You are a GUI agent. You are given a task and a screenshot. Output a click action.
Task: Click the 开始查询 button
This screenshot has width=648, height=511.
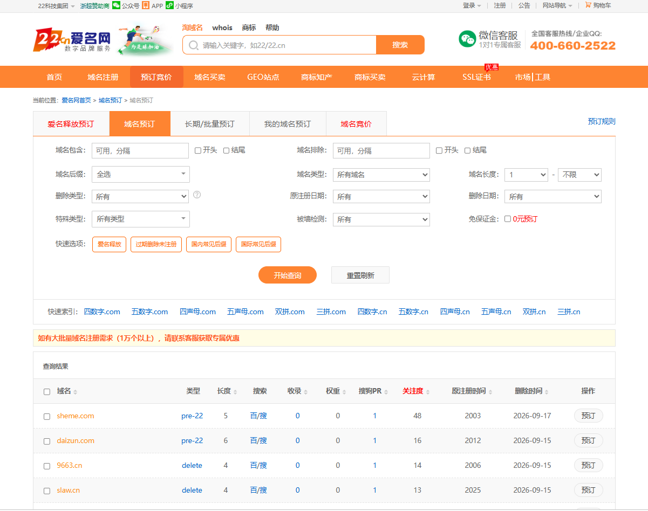288,275
